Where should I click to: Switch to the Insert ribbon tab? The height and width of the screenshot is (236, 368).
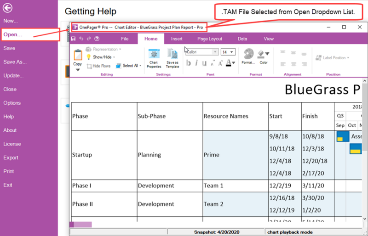point(177,39)
